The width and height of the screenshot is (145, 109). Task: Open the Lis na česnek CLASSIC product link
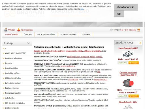[x=128, y=48]
